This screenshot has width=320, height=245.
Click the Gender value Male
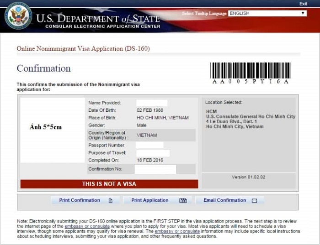click(x=142, y=125)
